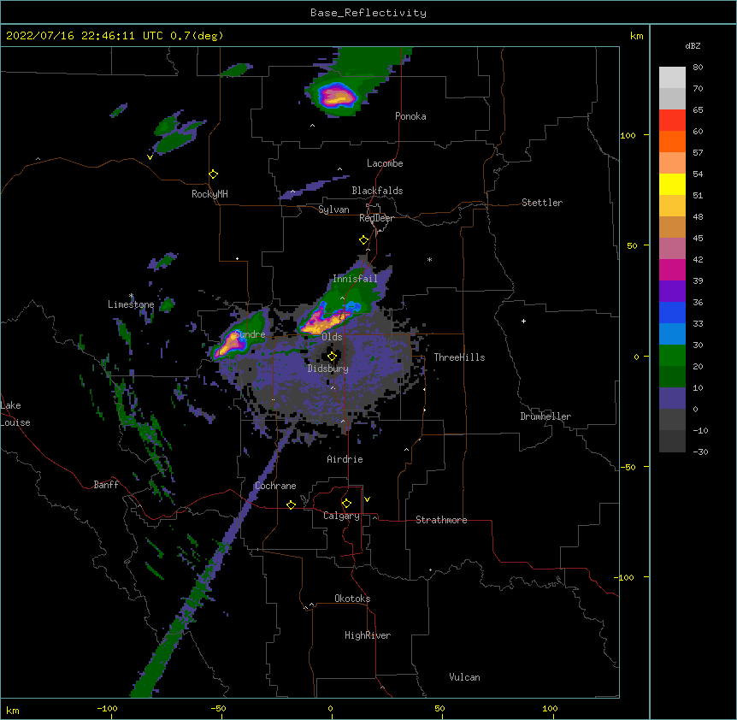Click the yellow diamond marker above Calgary label
Screen dimensions: 737x720
pos(346,504)
